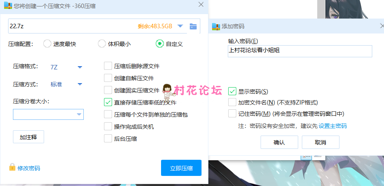This screenshot has width=384, height=186.
Task: Click the 压缩配置 label
Action: coord(21,44)
